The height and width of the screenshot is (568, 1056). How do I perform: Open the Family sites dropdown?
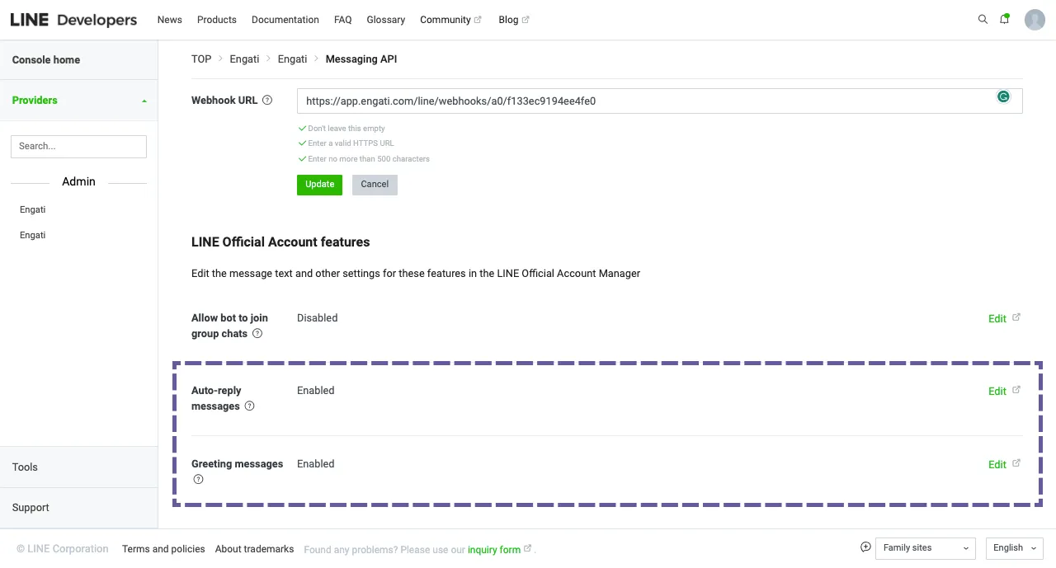tap(925, 548)
